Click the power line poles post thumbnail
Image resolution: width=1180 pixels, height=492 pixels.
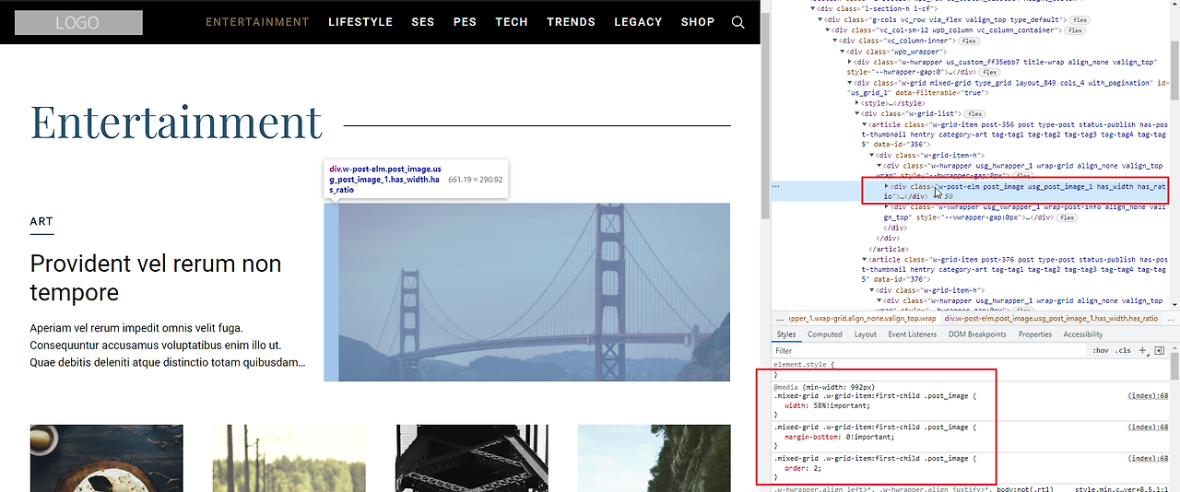pyautogui.click(x=289, y=458)
